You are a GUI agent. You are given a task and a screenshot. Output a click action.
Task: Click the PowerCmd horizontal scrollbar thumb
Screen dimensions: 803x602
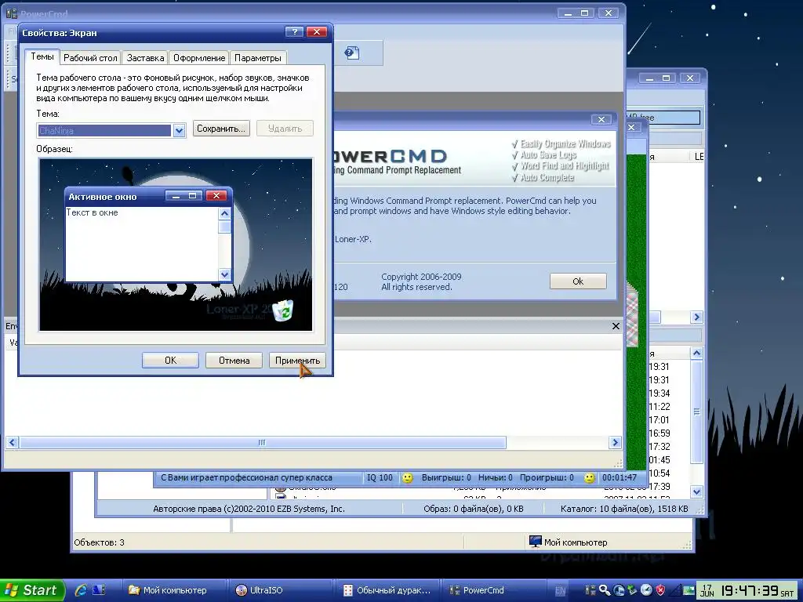pos(262,442)
